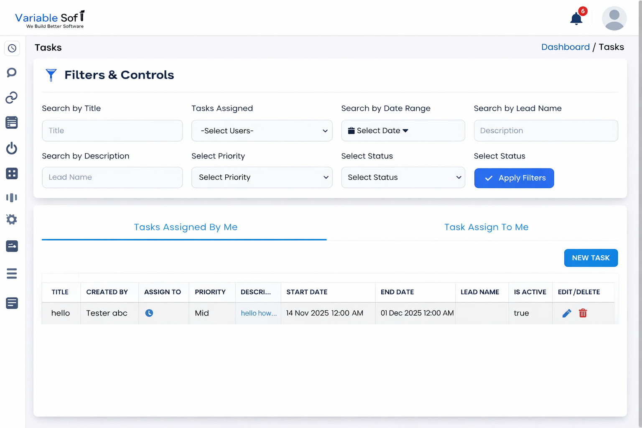
Task: Click the Title search input field
Action: point(112,131)
